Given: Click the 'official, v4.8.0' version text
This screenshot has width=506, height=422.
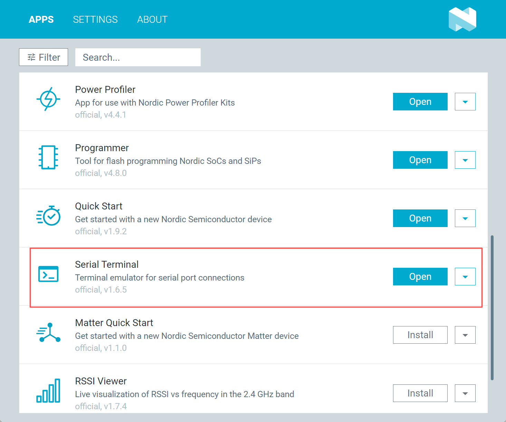Looking at the screenshot, I should point(101,173).
